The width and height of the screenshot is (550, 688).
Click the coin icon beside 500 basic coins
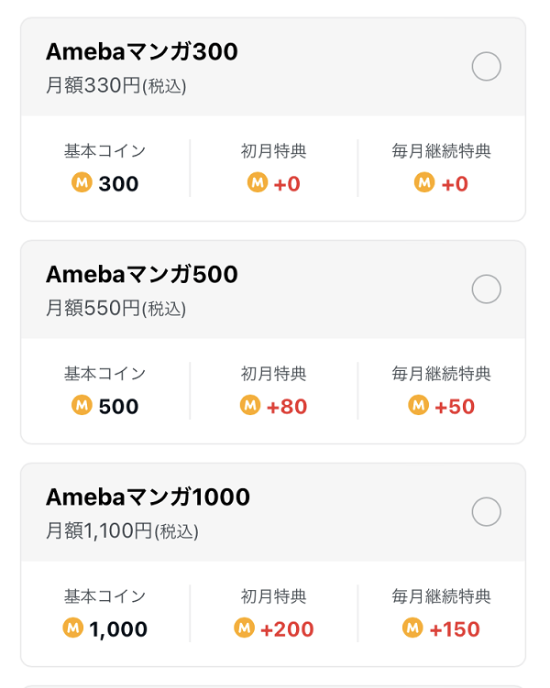click(x=82, y=405)
